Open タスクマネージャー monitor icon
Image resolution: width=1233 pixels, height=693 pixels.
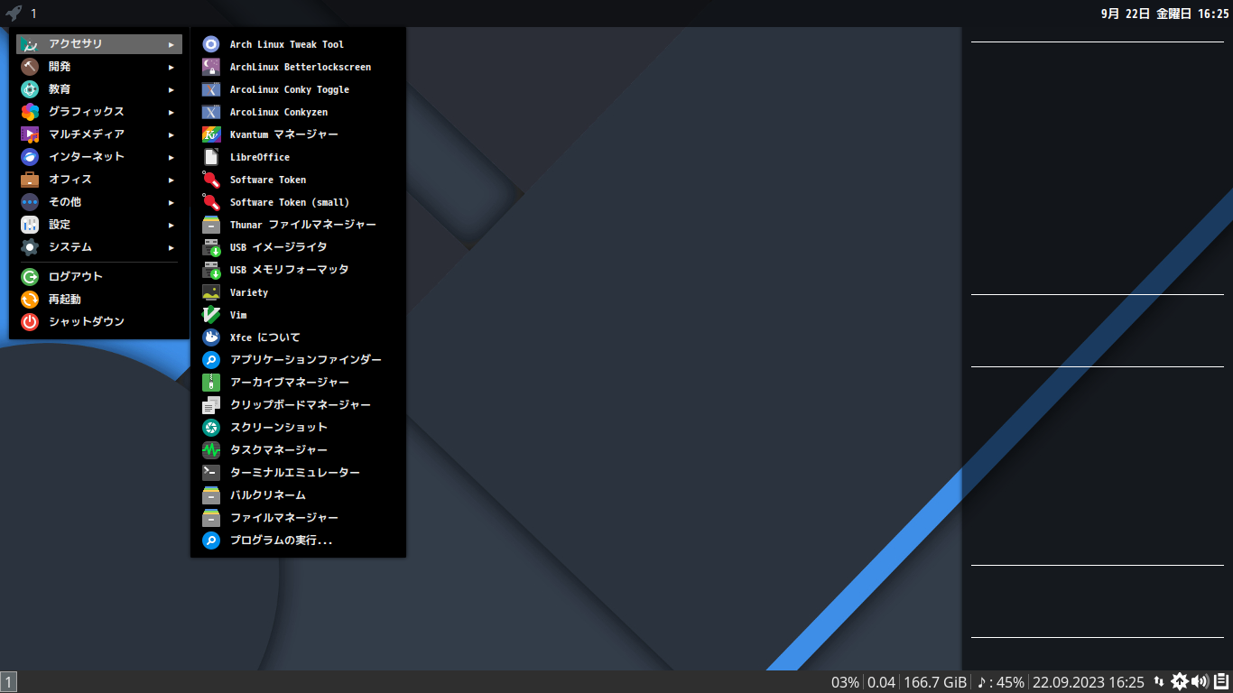(211, 450)
